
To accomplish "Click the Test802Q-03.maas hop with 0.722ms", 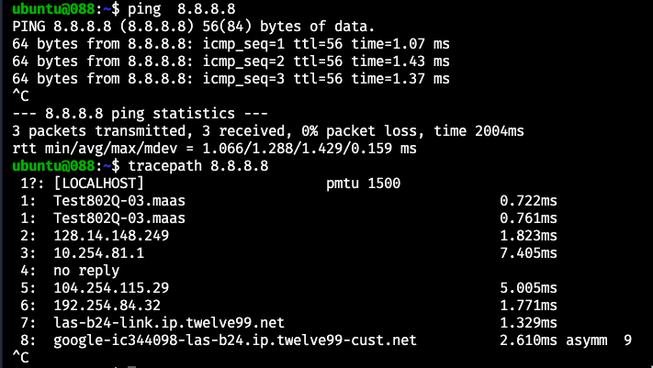I will (119, 201).
